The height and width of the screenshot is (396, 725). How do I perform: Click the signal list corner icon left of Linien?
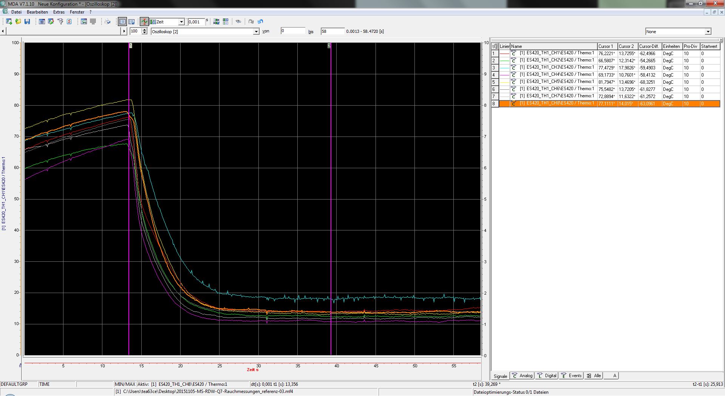(x=495, y=46)
